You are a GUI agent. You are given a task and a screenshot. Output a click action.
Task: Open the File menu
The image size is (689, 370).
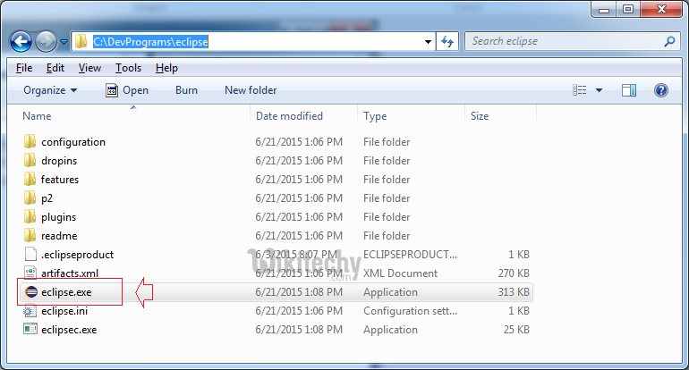(x=24, y=68)
